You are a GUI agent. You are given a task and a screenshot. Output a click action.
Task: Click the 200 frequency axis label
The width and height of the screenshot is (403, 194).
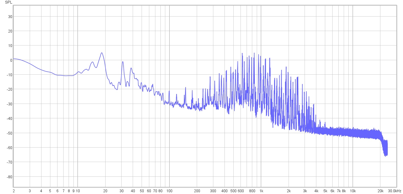click(197, 191)
